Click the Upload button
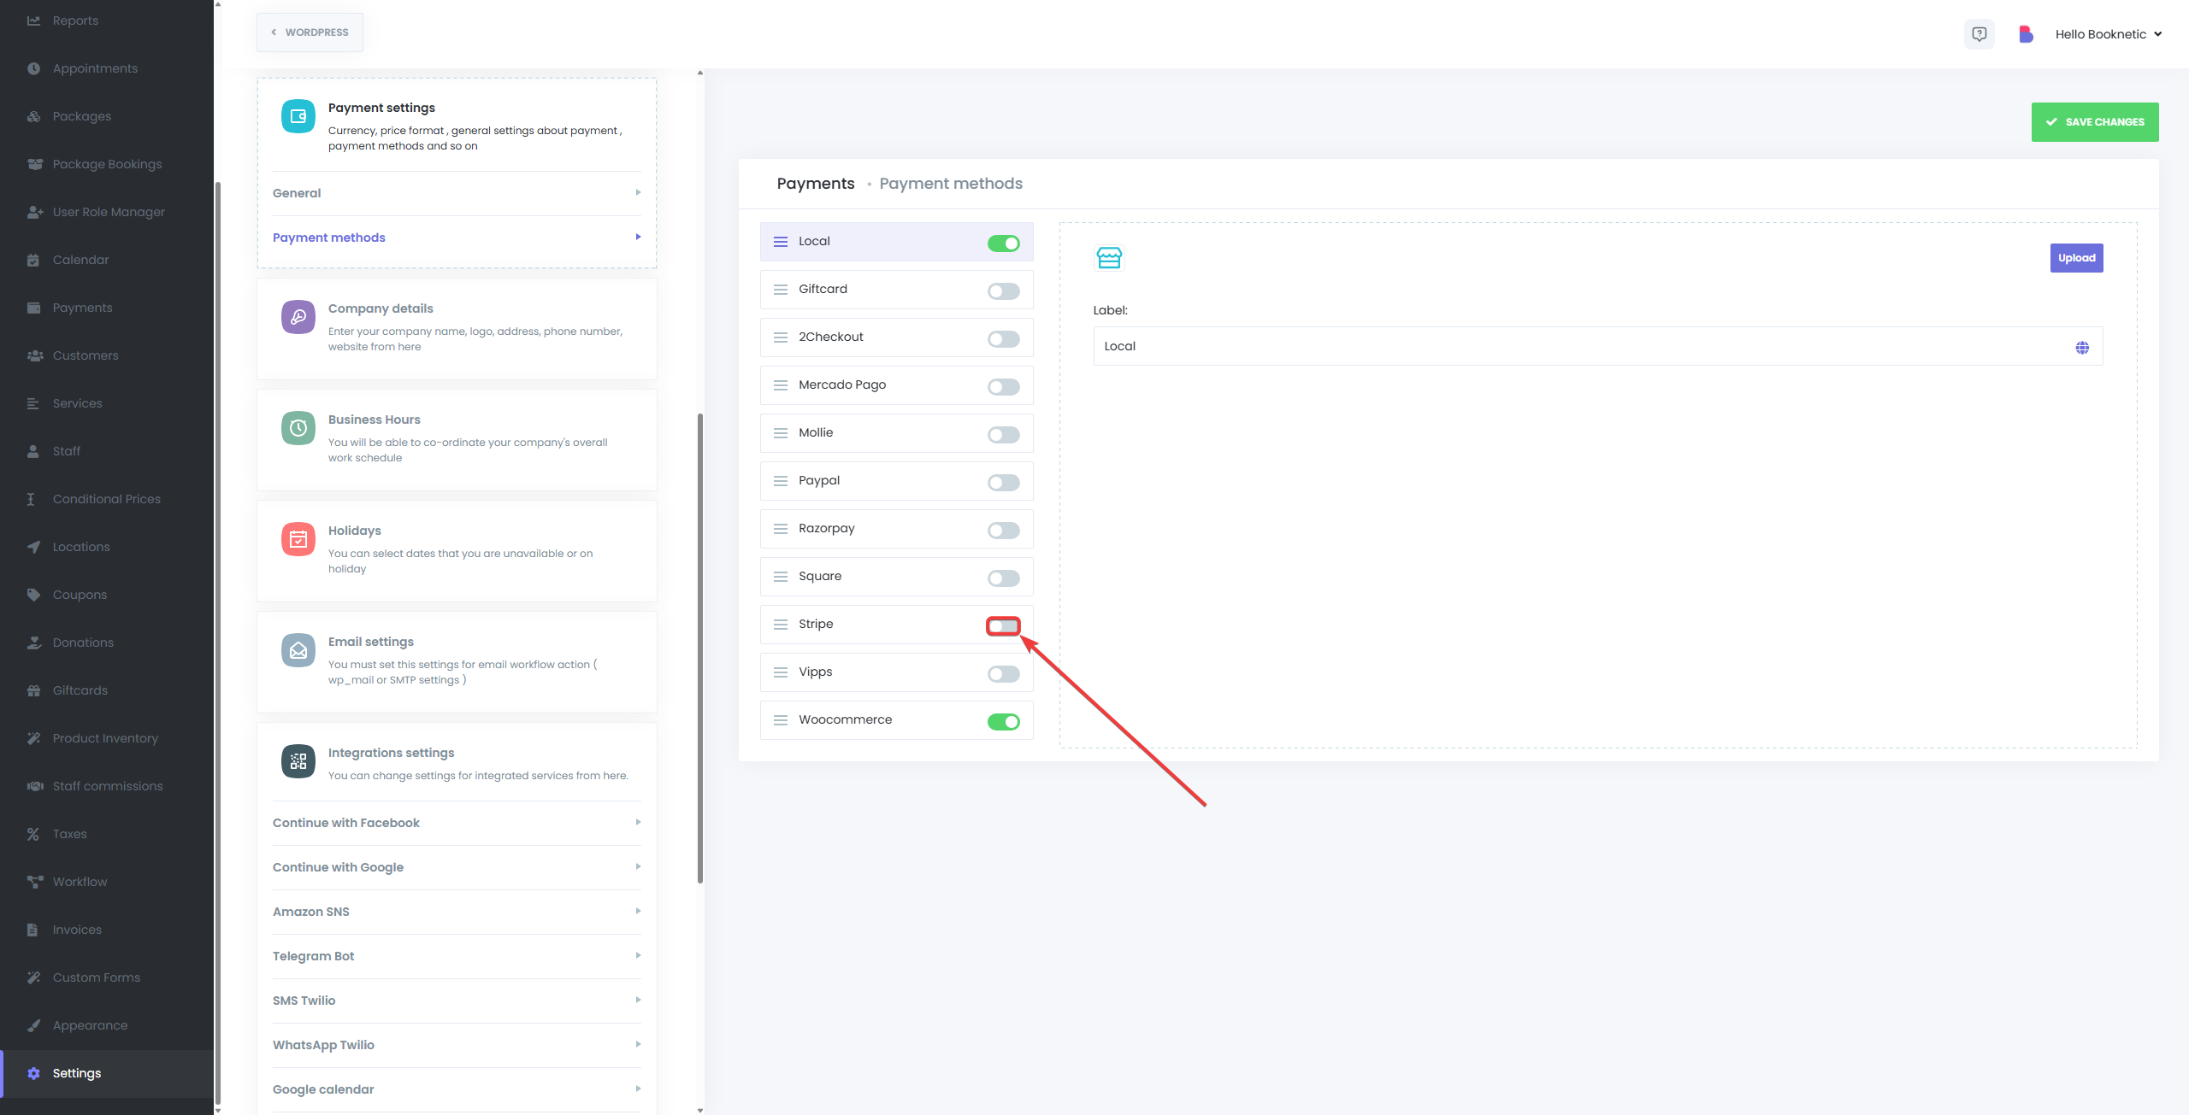The width and height of the screenshot is (2189, 1115). point(2076,258)
